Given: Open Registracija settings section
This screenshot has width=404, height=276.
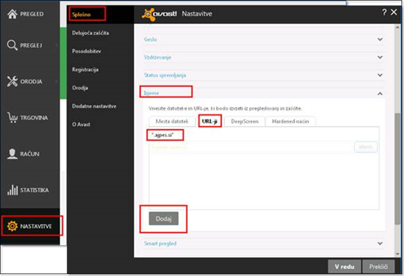Looking at the screenshot, I should click(85, 69).
